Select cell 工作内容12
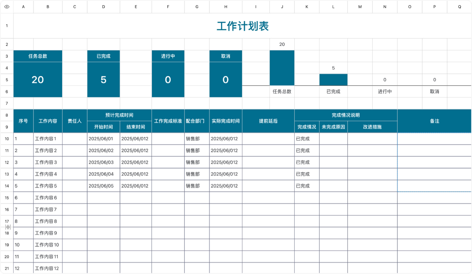 coord(48,268)
